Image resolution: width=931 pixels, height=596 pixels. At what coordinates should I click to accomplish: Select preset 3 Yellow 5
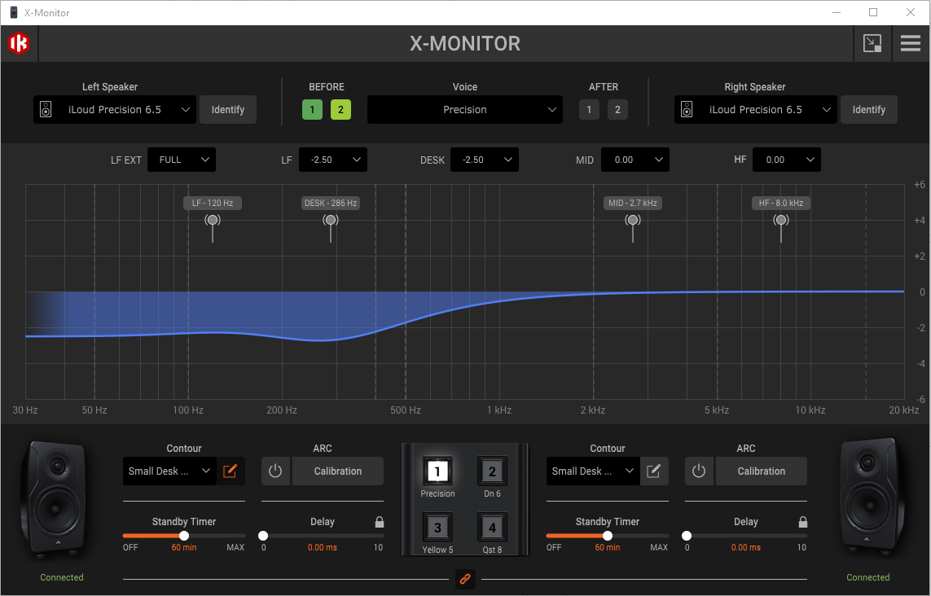(x=437, y=527)
